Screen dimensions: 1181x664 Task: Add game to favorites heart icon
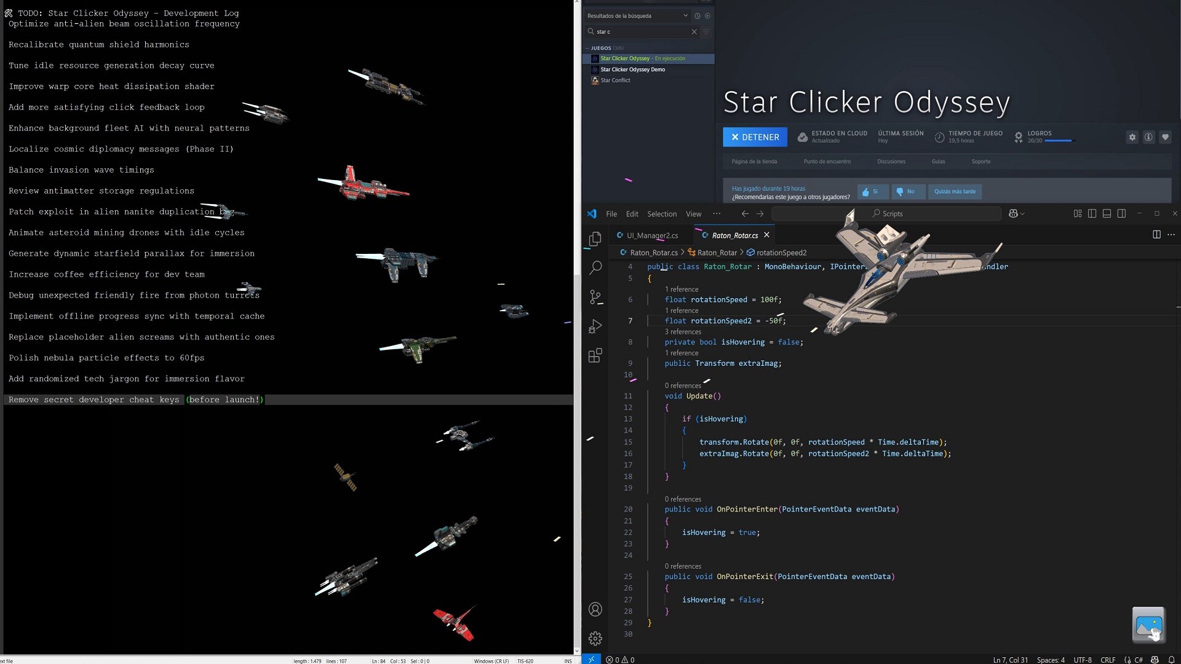[1165, 137]
